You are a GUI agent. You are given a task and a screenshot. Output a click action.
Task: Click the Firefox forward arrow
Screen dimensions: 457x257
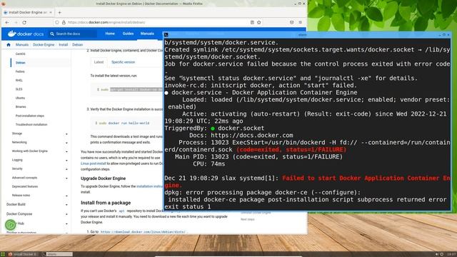pos(16,22)
